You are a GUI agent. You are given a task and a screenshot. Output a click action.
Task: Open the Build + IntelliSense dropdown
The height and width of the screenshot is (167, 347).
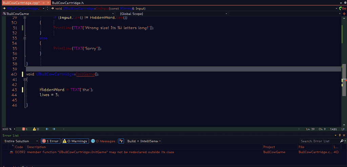pyautogui.click(x=144, y=141)
